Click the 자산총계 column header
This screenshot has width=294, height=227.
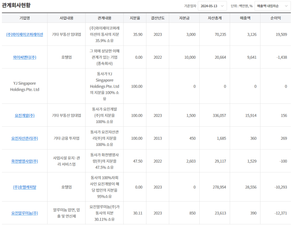pos(215,18)
